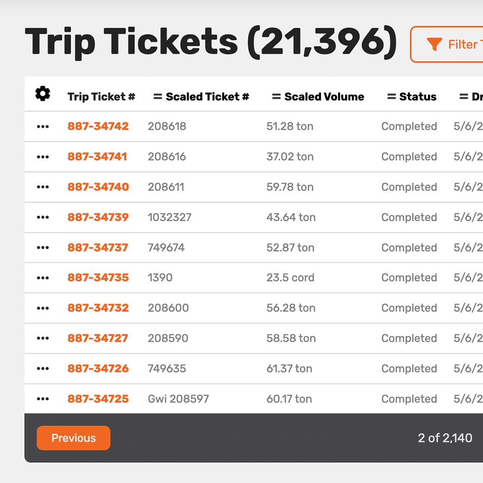
Task: Open trip ticket 887-34726
Action: coord(98,368)
